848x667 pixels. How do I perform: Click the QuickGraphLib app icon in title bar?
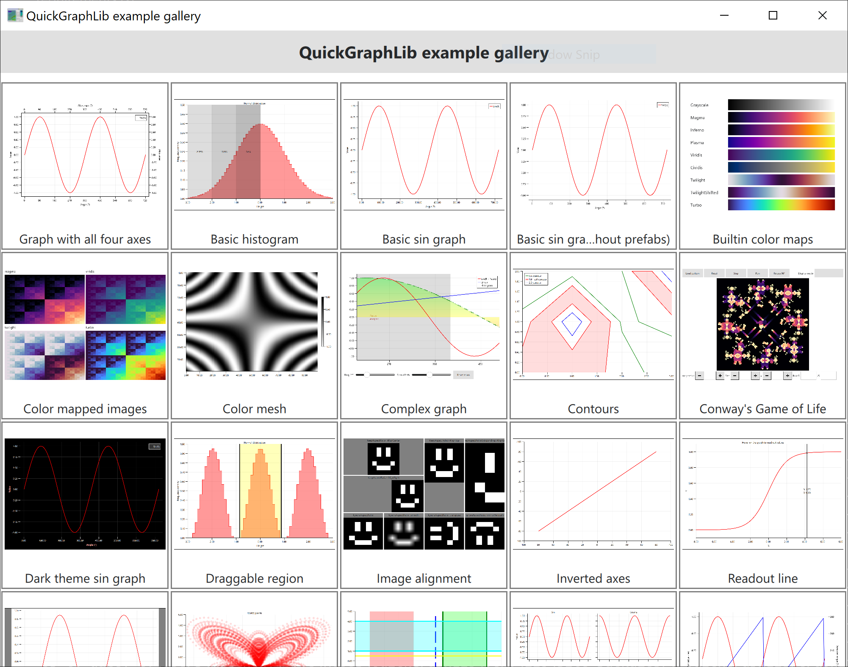[15, 16]
